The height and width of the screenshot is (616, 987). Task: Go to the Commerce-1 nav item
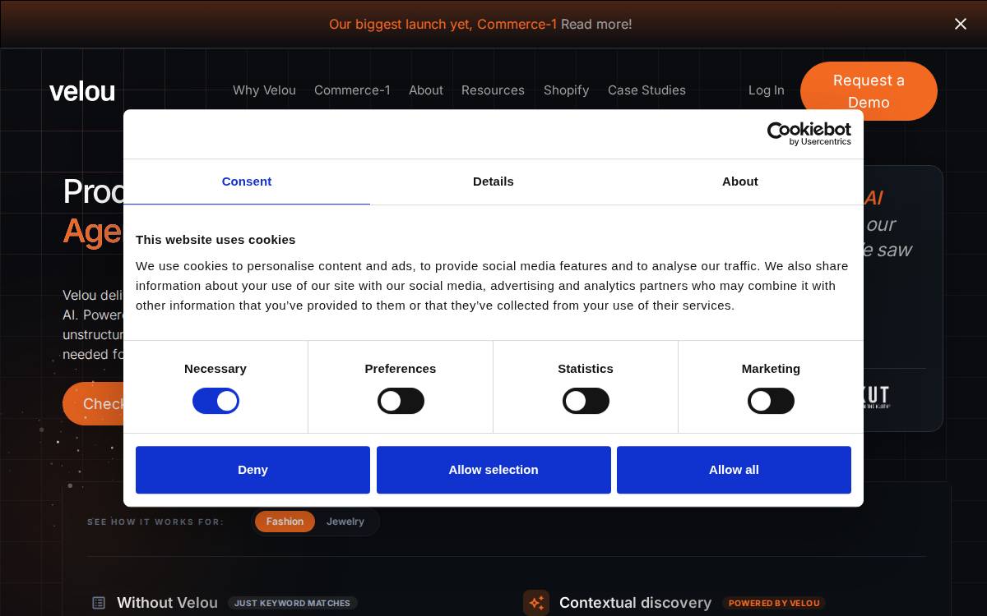tap(352, 90)
